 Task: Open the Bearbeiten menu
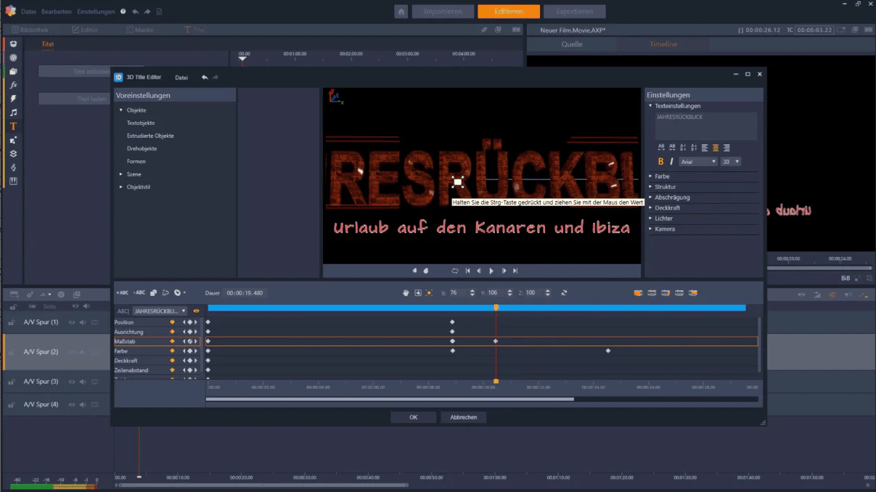[x=57, y=12]
